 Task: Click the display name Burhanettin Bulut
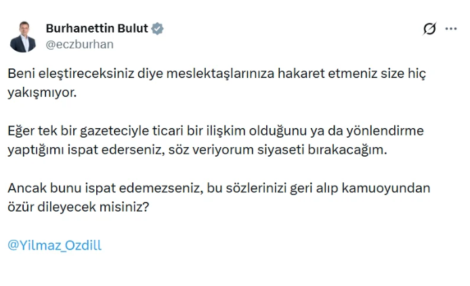(x=97, y=28)
